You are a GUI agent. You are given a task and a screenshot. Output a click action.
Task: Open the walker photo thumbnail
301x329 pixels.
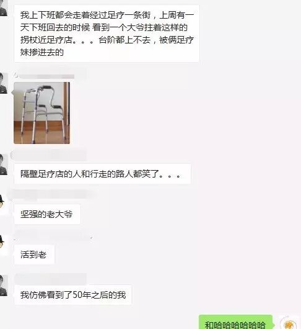[41, 113]
